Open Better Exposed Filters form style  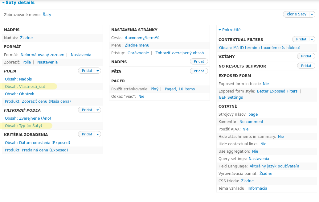click(x=277, y=91)
